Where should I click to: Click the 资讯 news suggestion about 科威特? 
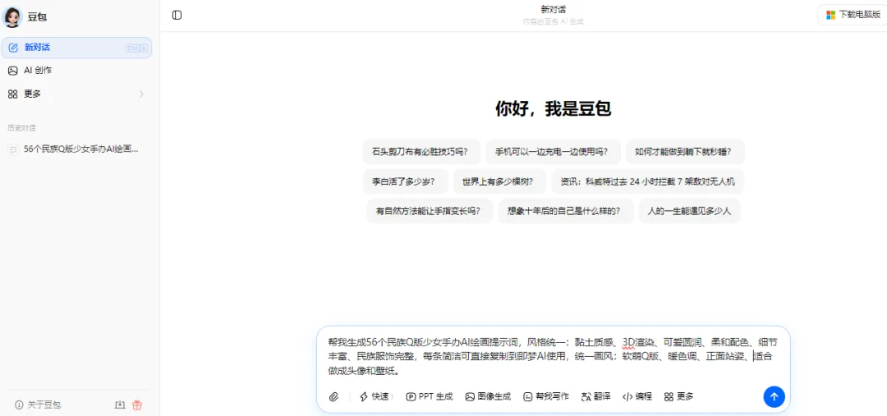pyautogui.click(x=647, y=181)
